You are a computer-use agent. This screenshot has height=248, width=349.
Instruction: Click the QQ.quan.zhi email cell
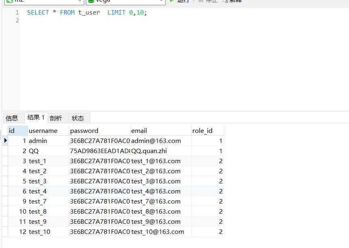(160, 151)
